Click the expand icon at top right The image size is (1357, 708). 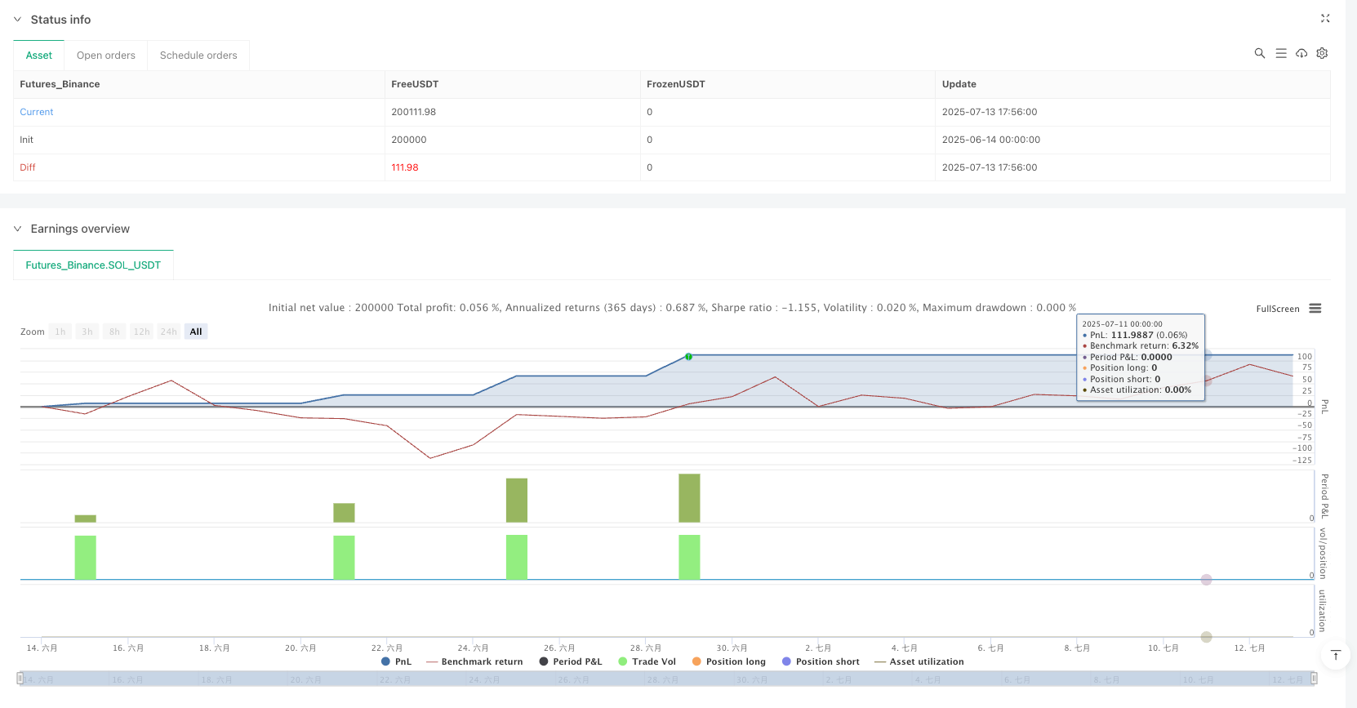1325,19
